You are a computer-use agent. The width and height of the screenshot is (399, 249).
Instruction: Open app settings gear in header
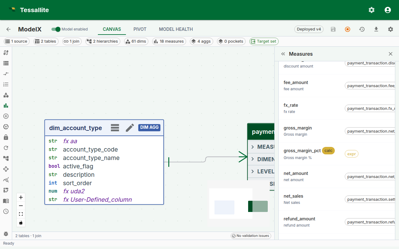tap(372, 10)
